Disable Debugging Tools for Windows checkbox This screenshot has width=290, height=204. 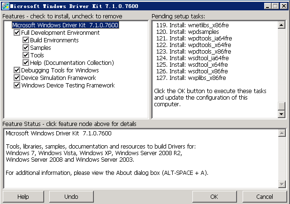17,71
